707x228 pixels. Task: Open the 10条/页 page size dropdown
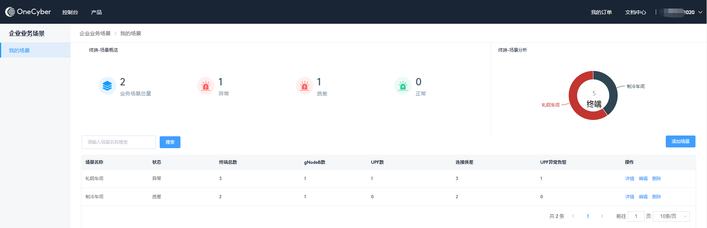tap(674, 216)
